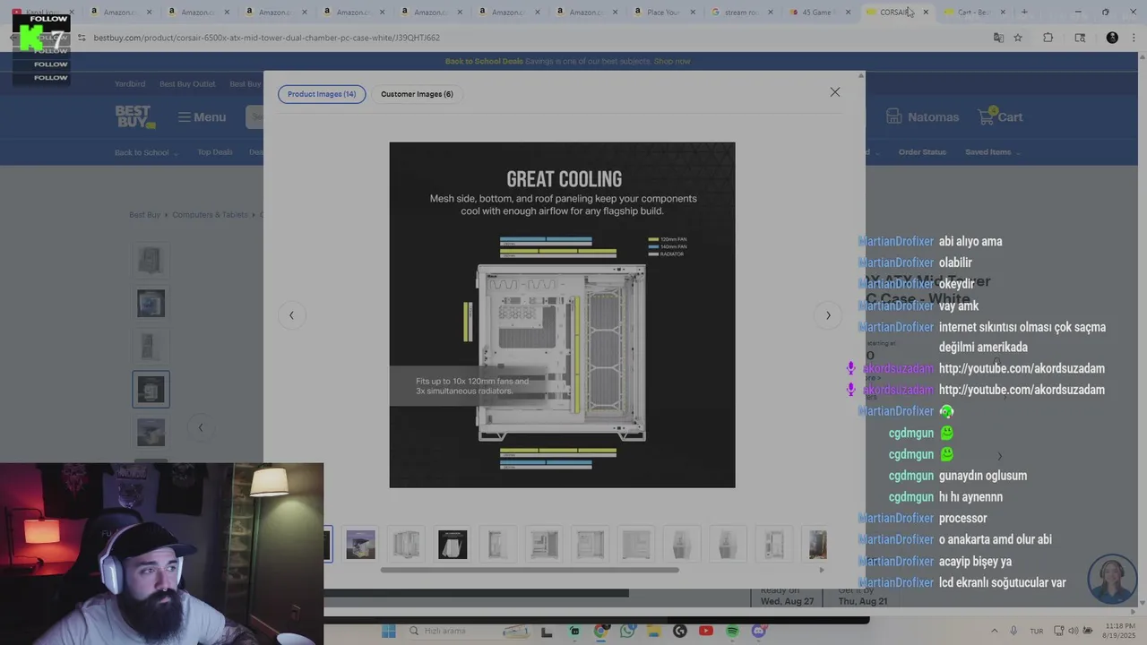Click the left column carousel back chevron

(201, 427)
